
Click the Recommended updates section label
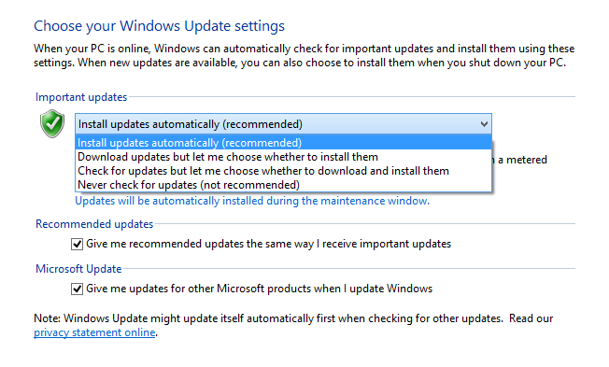tap(94, 224)
